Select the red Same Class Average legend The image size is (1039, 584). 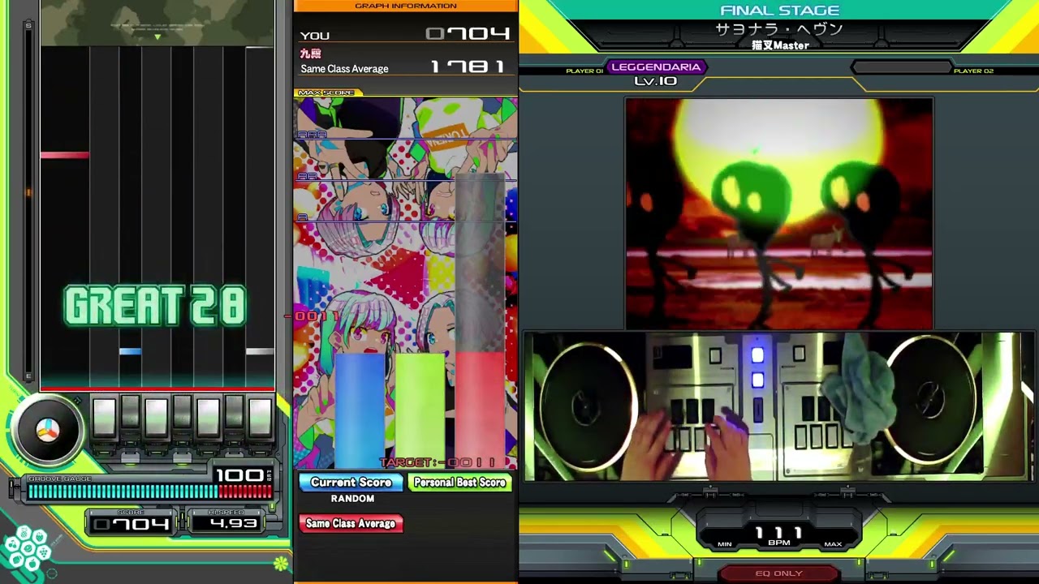[x=351, y=523]
